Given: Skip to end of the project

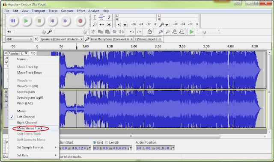Looking at the screenshot, I should click(x=66, y=21).
